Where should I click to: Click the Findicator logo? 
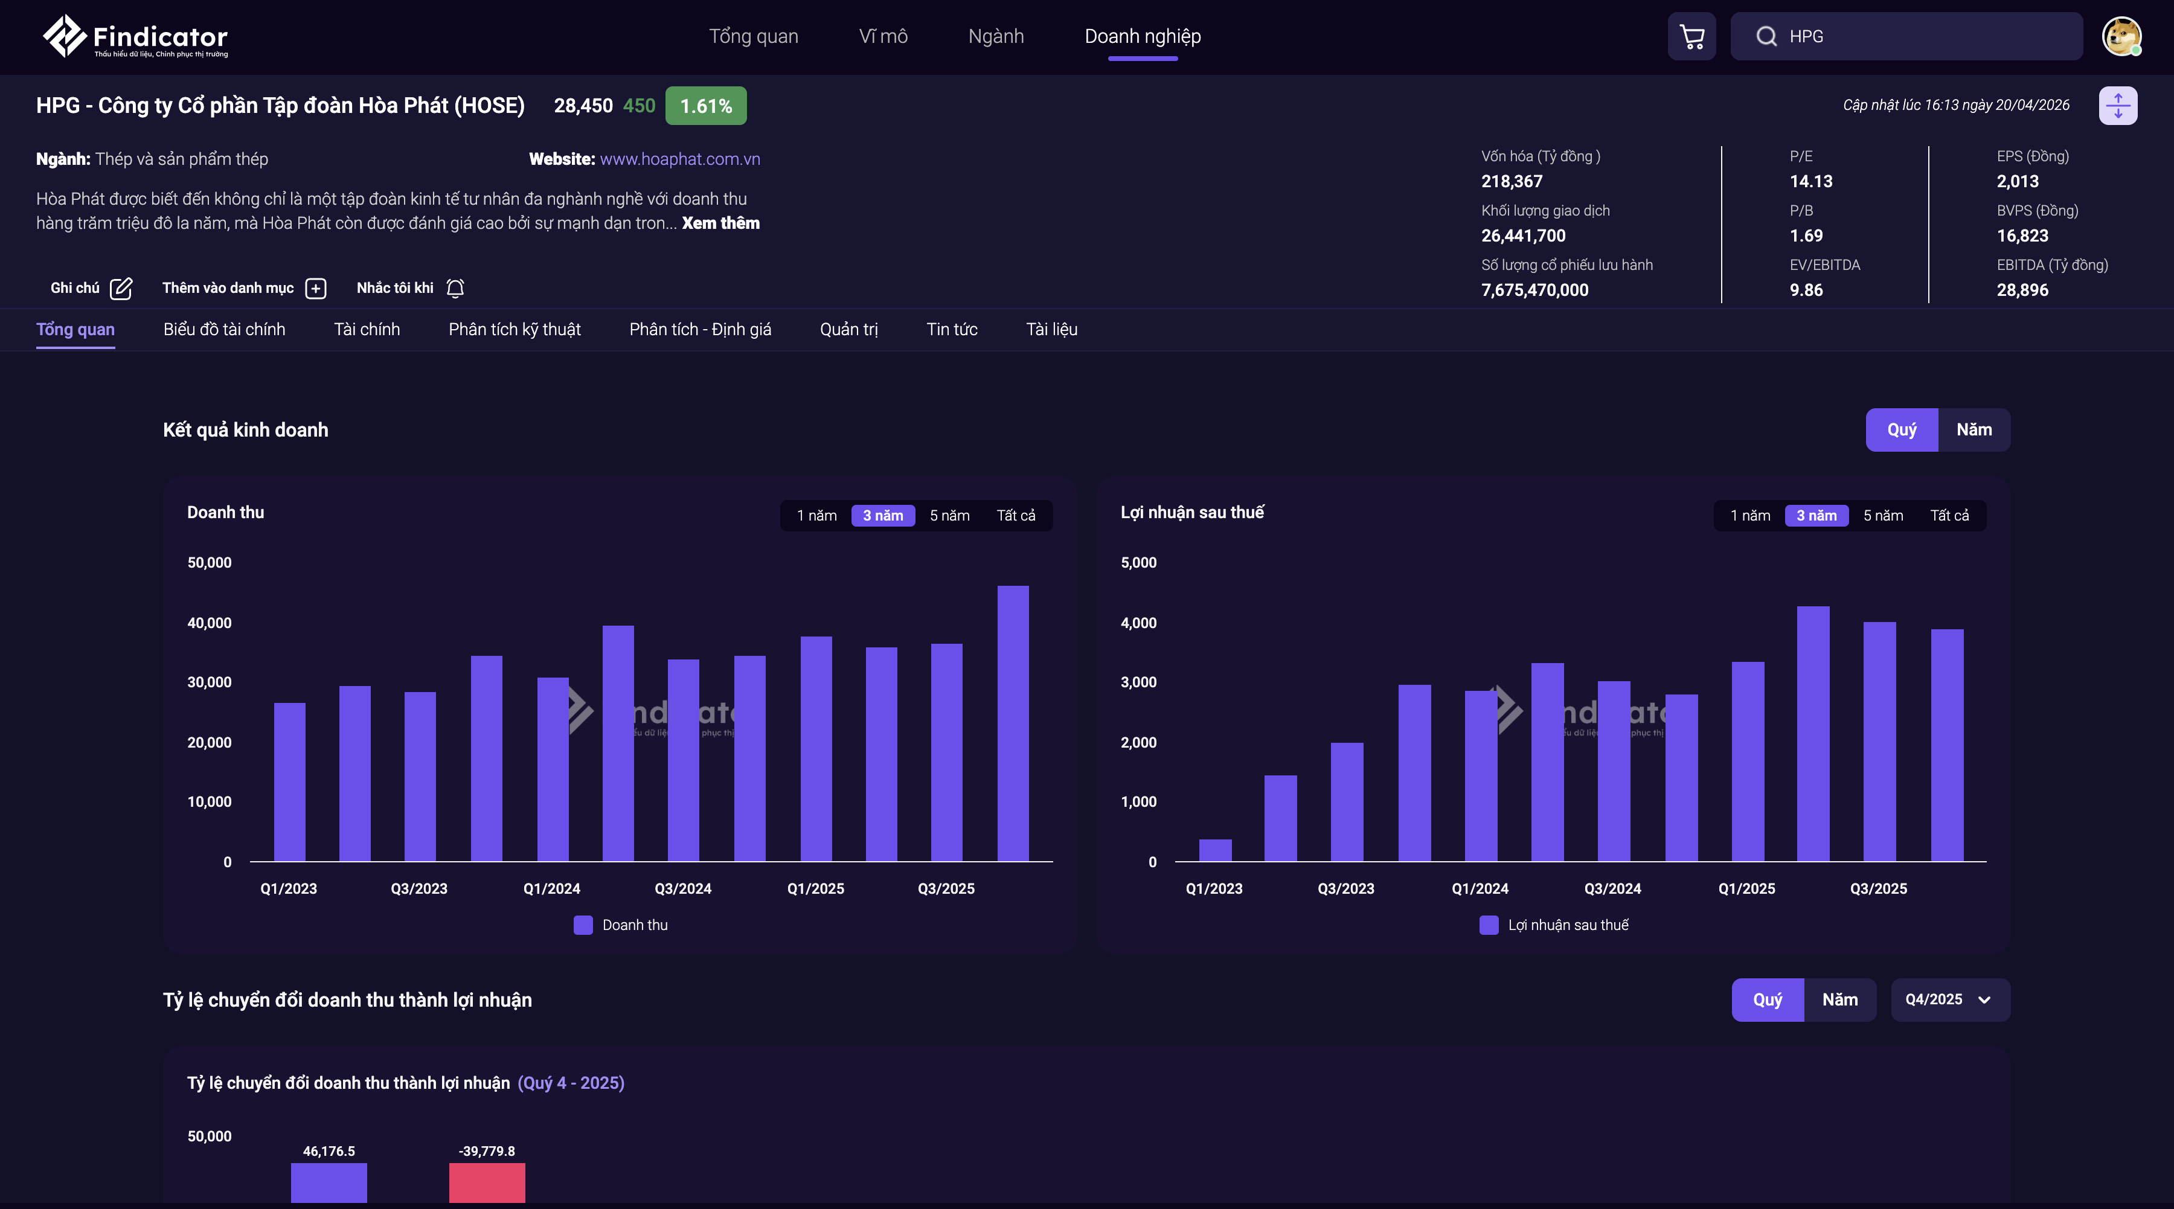pos(135,36)
